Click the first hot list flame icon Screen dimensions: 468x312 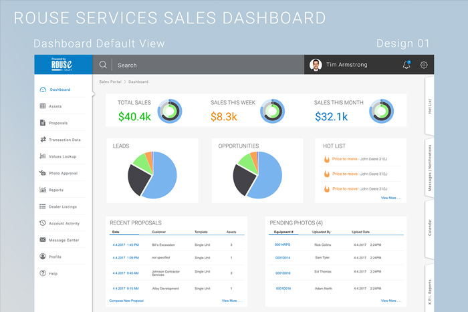tap(327, 159)
